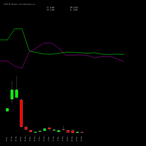Click the '13 May' date axis label
The height and width of the screenshot is (146, 146).
(x=49, y=139)
